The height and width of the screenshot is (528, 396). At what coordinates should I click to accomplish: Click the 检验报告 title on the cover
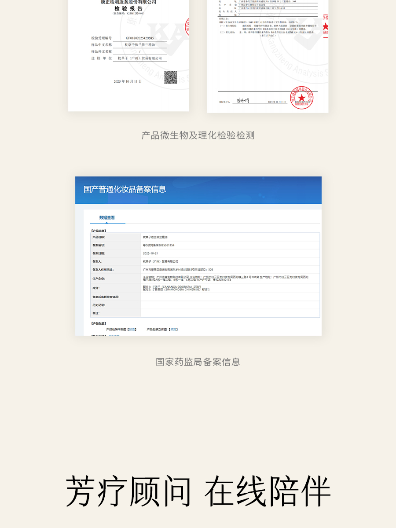coord(128,8)
